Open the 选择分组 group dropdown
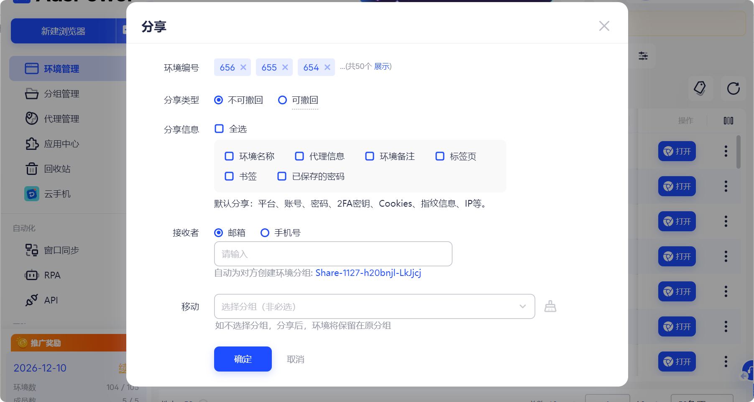Viewport: 754px width, 402px height. (374, 306)
